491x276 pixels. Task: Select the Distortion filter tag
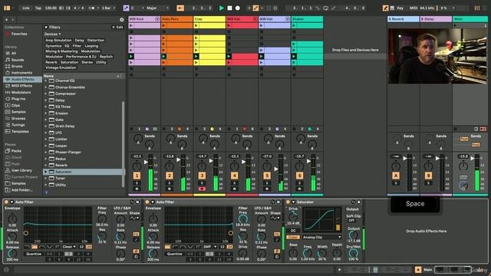96,40
